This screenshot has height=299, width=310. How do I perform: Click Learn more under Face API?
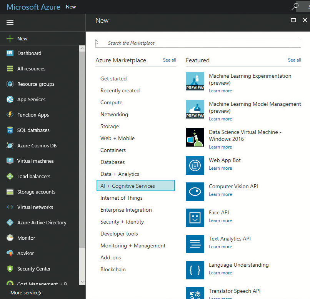[220, 220]
